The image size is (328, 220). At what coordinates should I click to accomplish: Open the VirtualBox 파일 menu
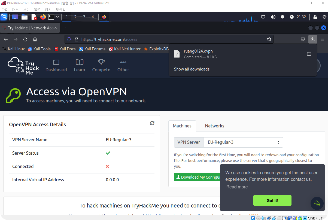point(5,9)
